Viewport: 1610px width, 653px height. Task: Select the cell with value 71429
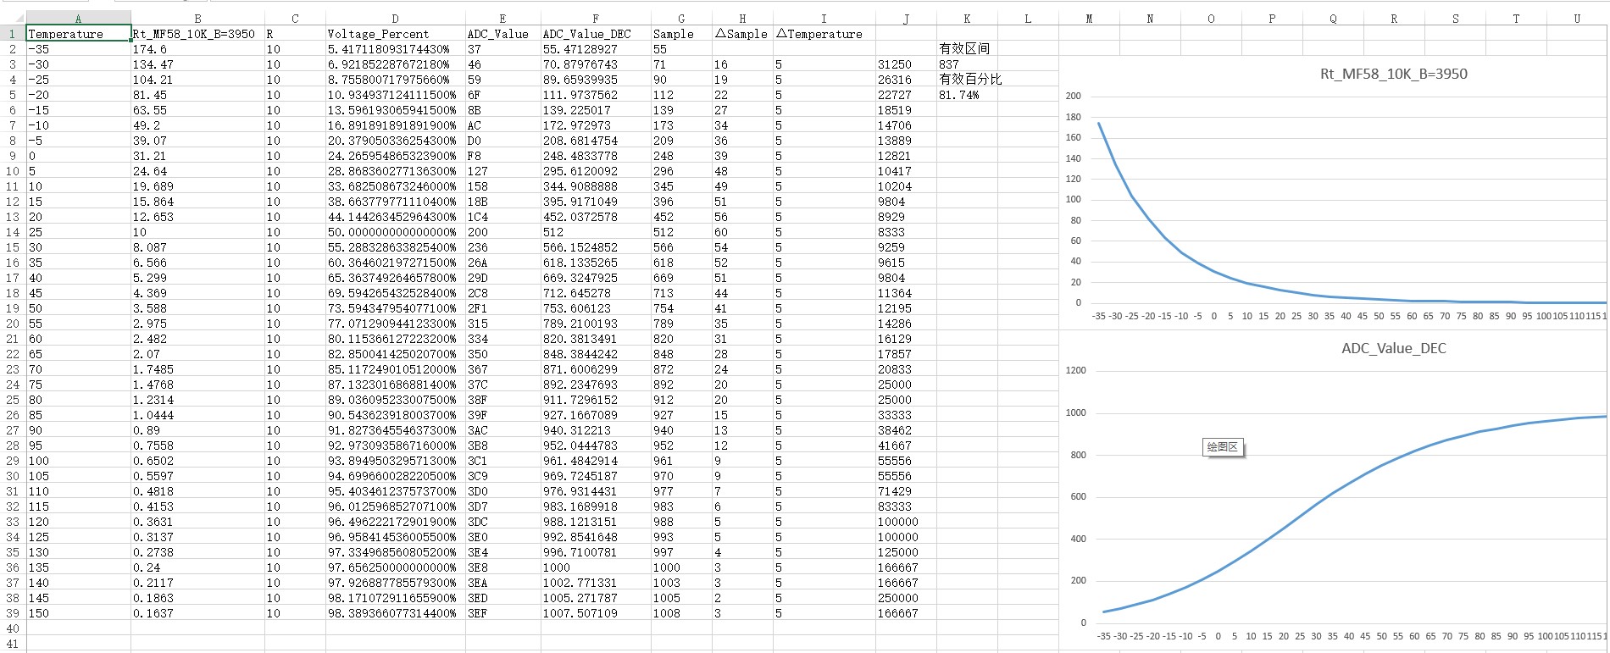(906, 491)
